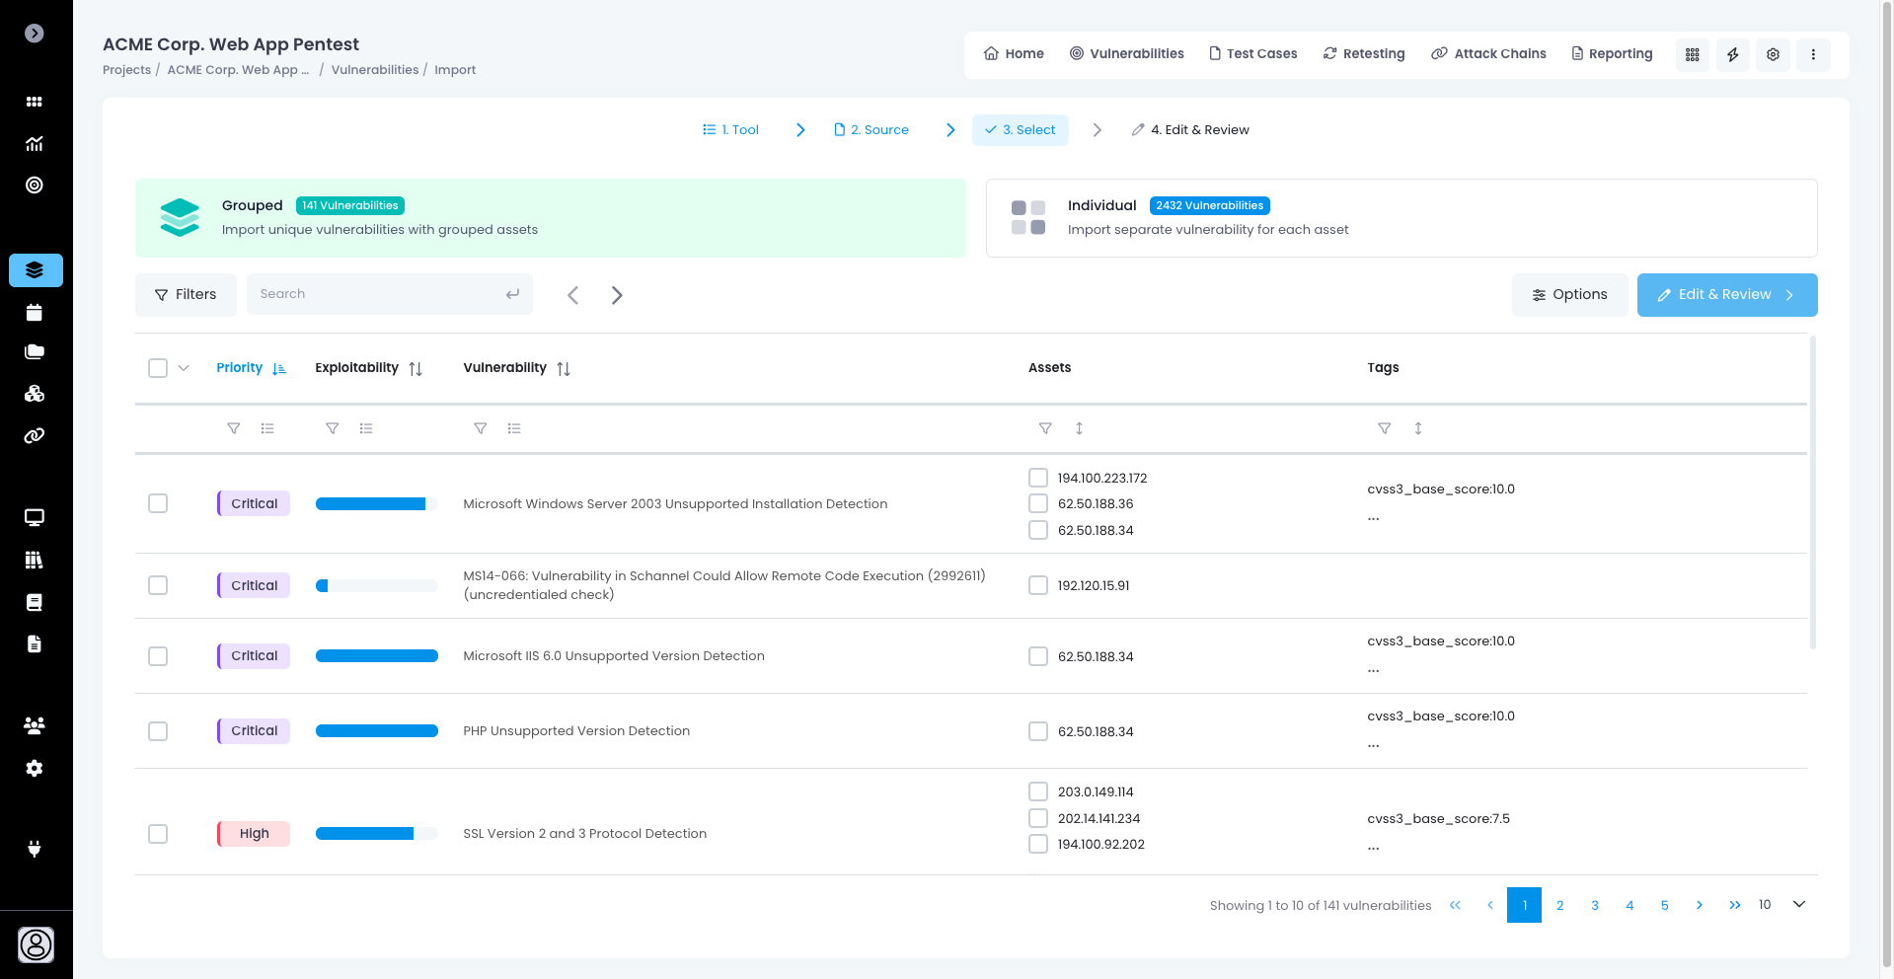
Task: Go to the Reporting tab
Action: (x=1612, y=54)
